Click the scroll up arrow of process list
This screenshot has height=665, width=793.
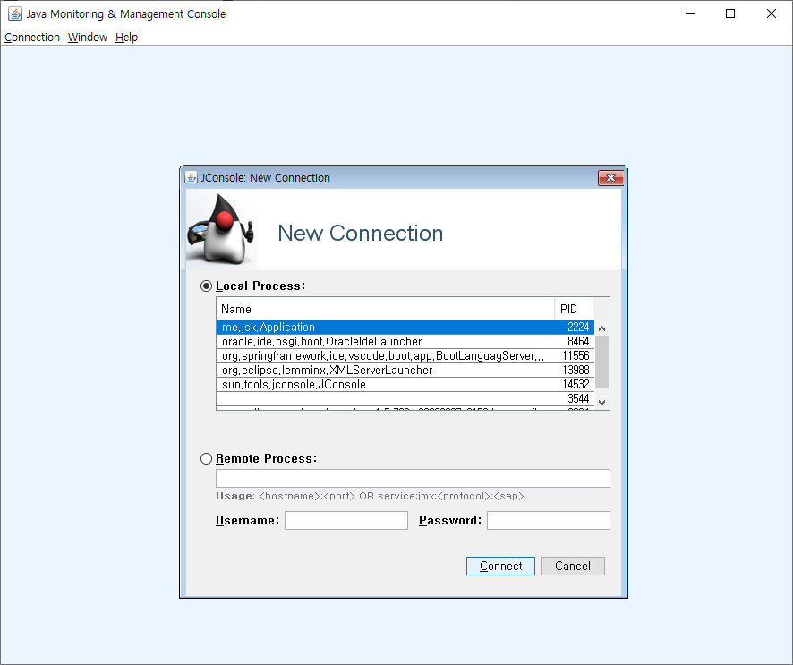point(601,328)
